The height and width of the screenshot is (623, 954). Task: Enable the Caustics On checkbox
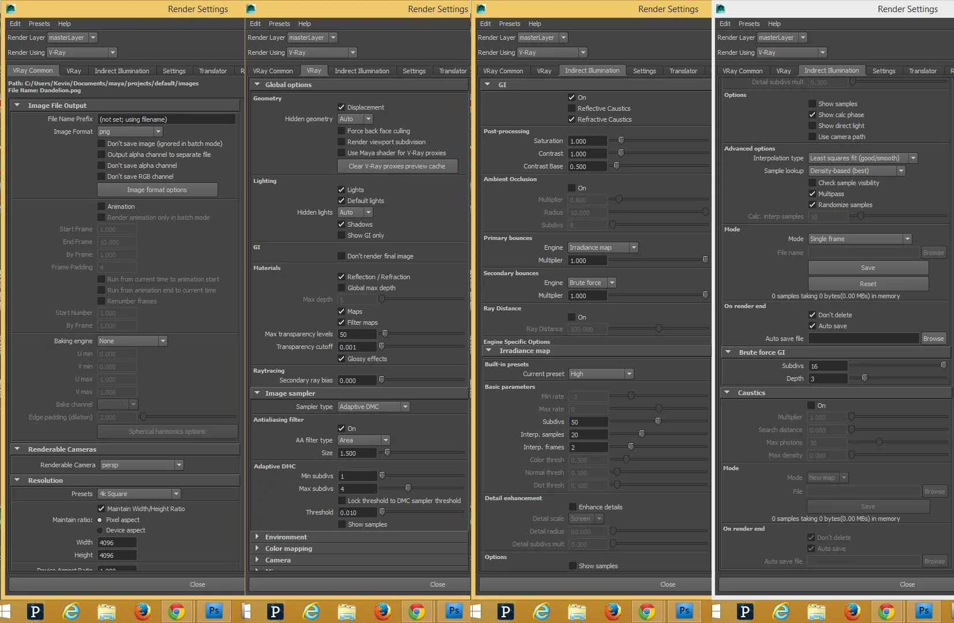(x=811, y=406)
